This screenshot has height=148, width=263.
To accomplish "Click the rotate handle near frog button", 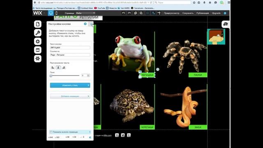I will (158, 69).
